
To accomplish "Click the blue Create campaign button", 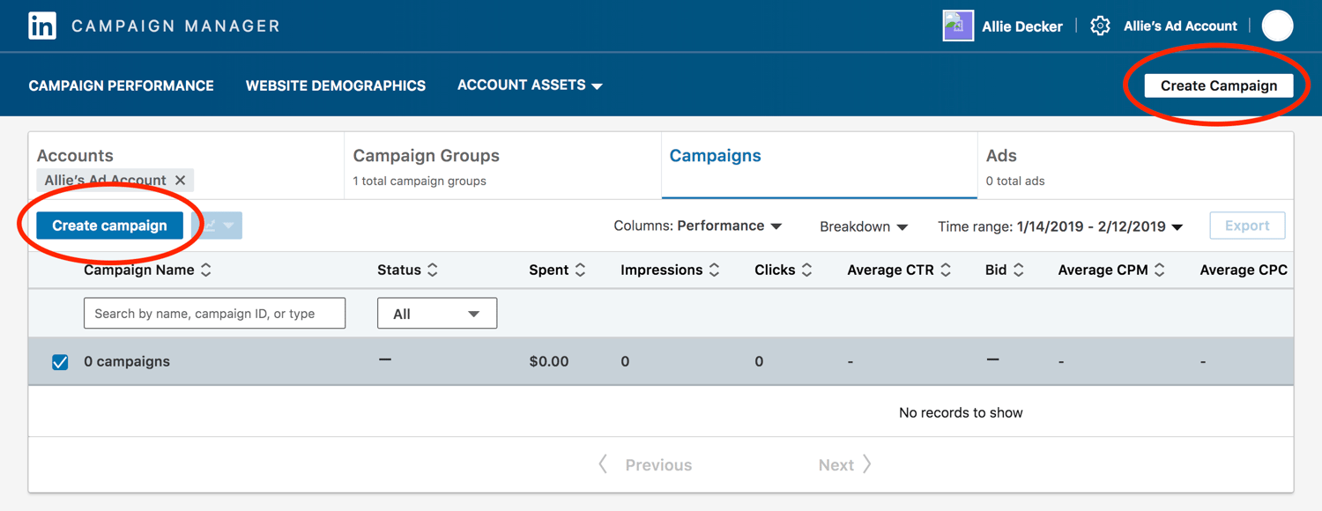I will point(109,226).
